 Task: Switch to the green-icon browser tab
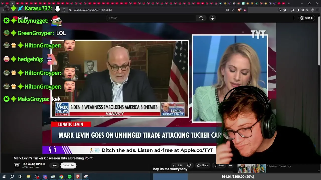point(243,3)
